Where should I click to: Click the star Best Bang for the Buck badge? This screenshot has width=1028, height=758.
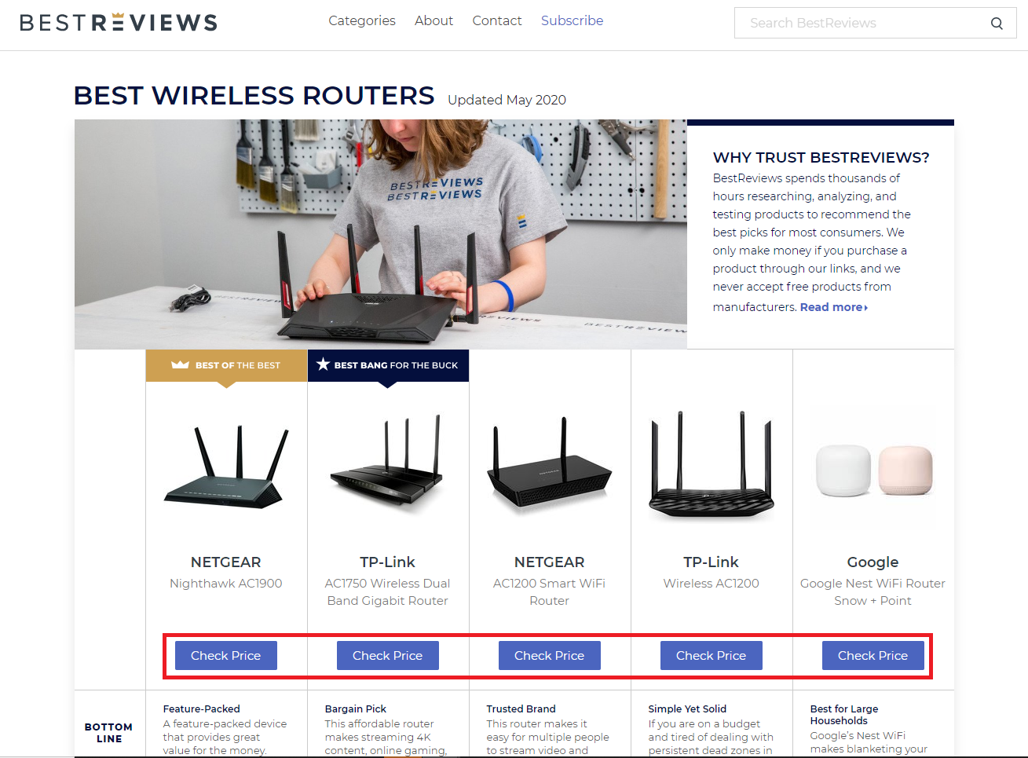pyautogui.click(x=388, y=365)
